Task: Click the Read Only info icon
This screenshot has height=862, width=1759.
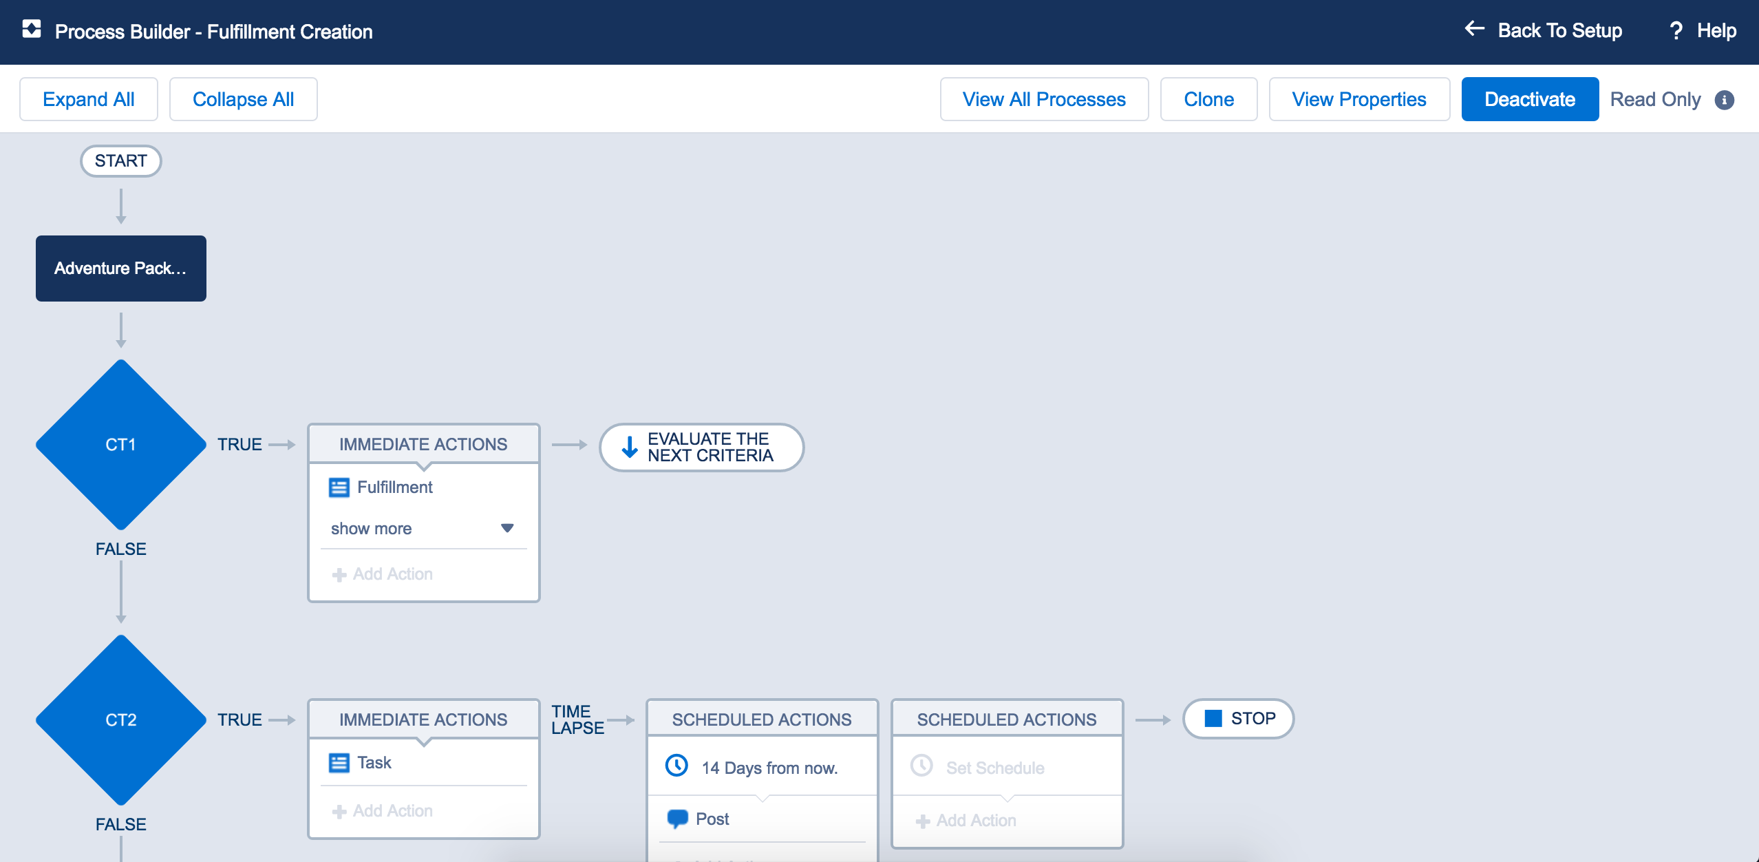Action: (1724, 100)
